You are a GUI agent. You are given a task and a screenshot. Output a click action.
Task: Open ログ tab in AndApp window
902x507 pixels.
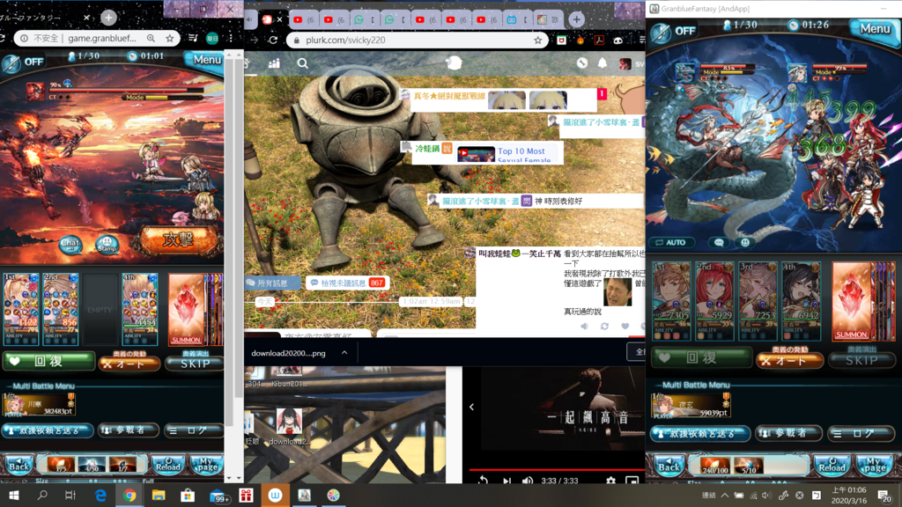(x=861, y=433)
